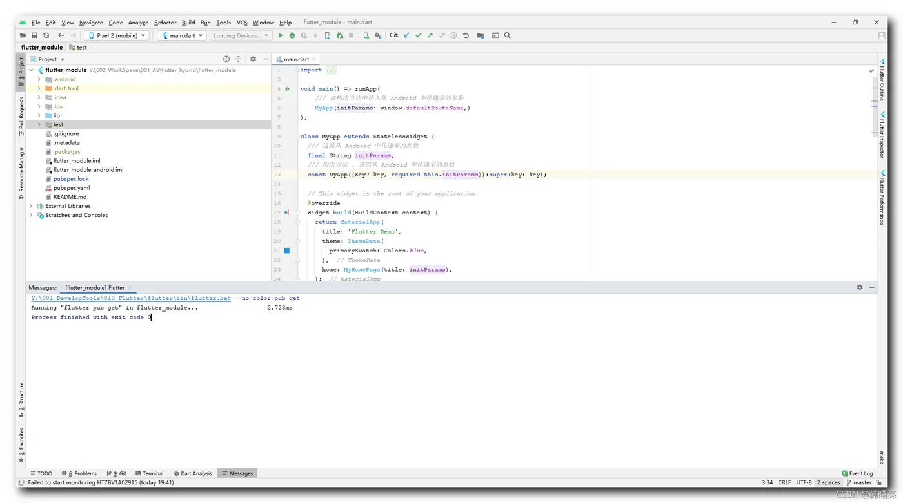Select the [flutter_module] Flutter messages tab
Screen dimensions: 903x503
coord(98,287)
